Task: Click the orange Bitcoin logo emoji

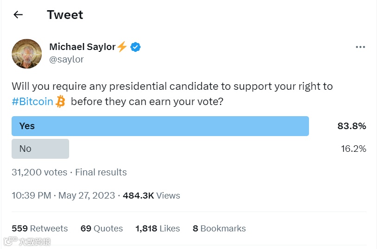Action: 60,101
